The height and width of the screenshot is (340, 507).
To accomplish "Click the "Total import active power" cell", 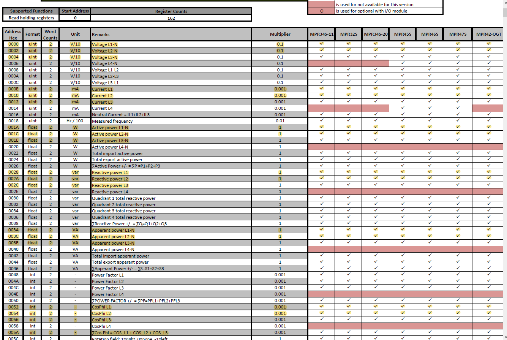I will tap(171, 153).
